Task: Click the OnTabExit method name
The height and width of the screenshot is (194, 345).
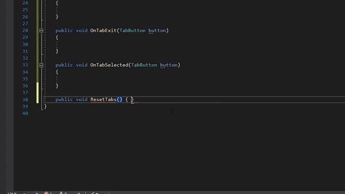Action: [x=103, y=30]
